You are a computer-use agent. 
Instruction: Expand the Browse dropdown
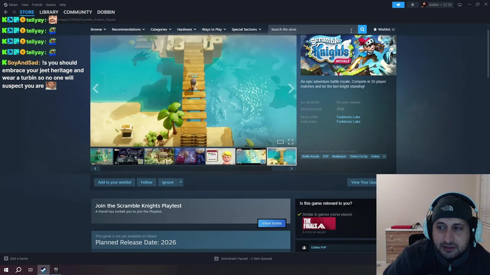tap(98, 29)
